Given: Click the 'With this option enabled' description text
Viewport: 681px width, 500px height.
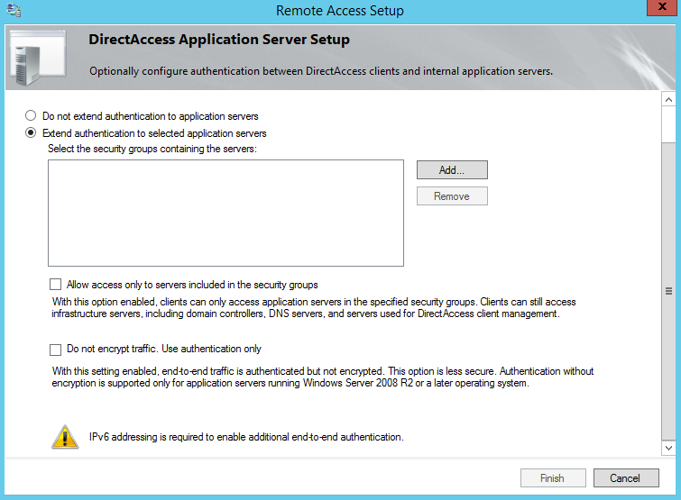Looking at the screenshot, I should pos(314,307).
